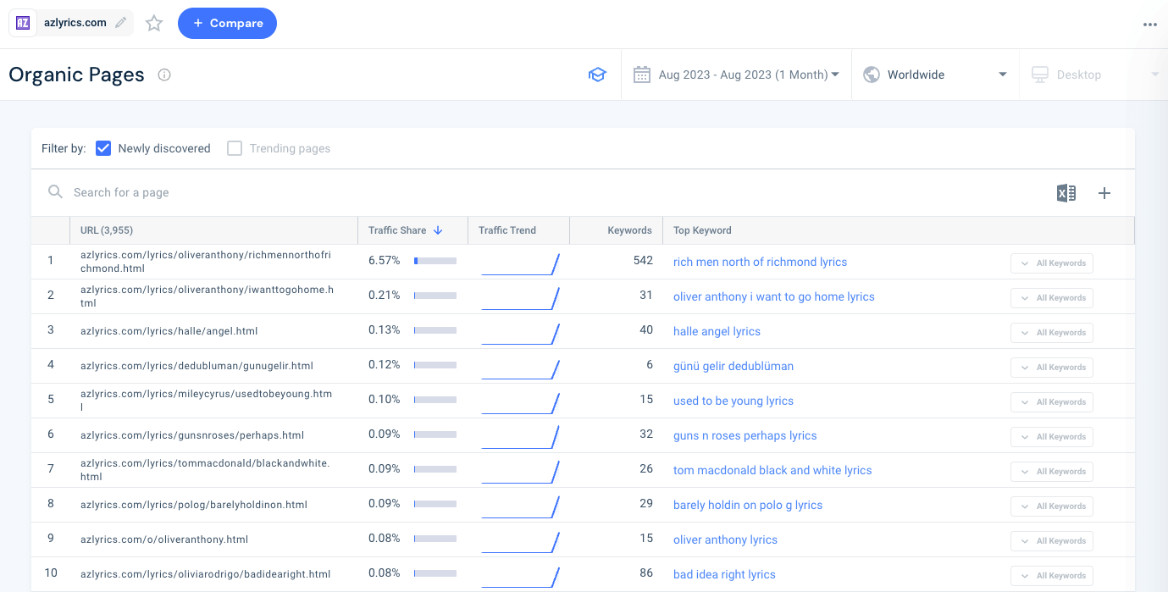Click the globe icon in the Worldwide filter

click(x=871, y=75)
